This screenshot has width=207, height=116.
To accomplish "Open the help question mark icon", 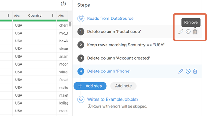I will click(63, 4).
